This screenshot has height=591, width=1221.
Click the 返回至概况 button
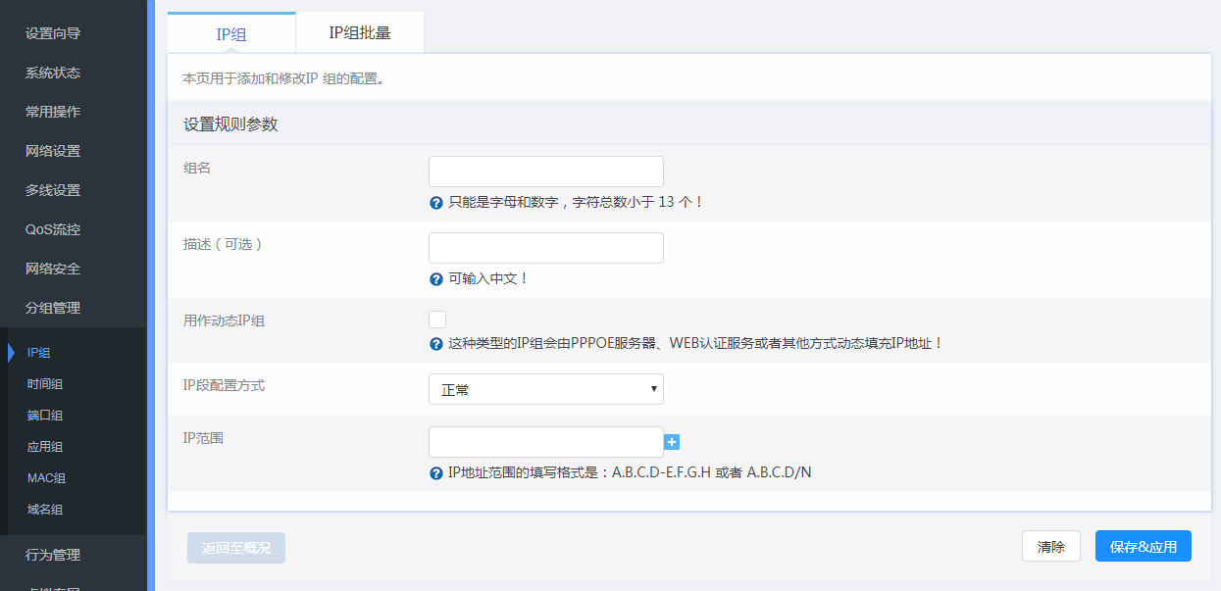[x=236, y=548]
